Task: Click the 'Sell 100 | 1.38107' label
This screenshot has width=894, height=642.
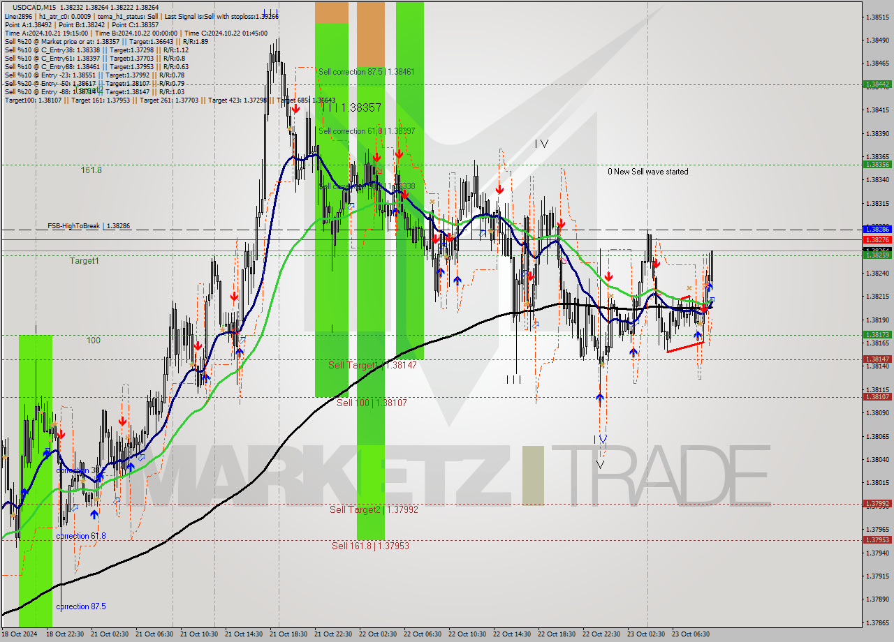Action: 372,403
